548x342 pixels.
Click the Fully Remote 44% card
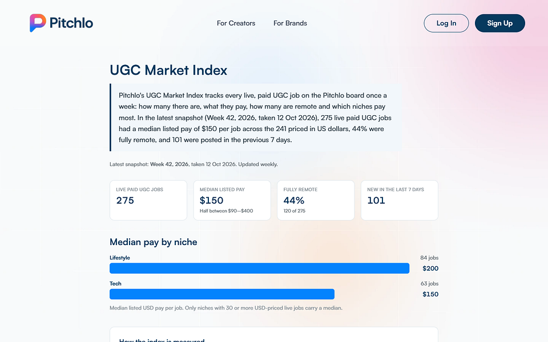click(316, 200)
